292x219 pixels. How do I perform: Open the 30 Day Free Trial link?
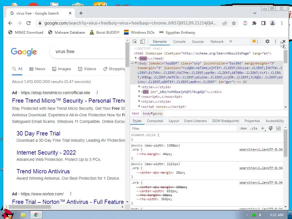point(38,133)
